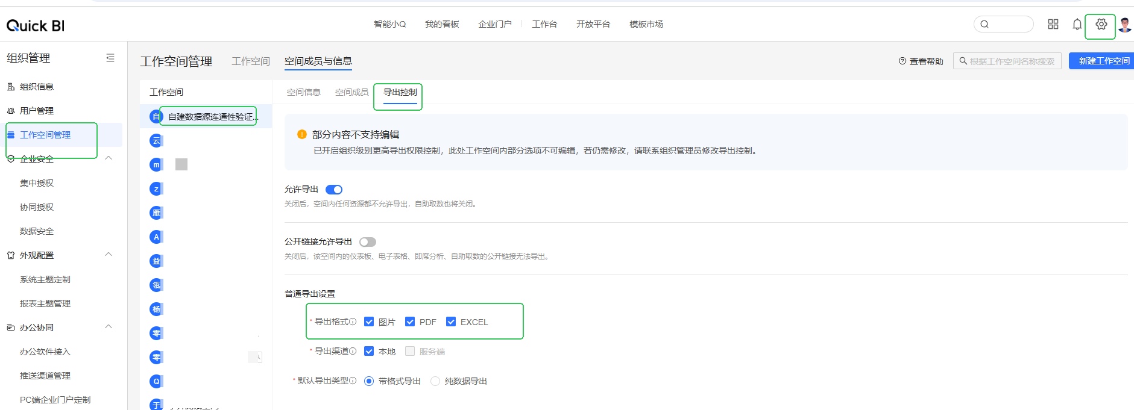Select the 纯数据导出 radio option
Viewport: 1134px width, 410px height.
click(x=435, y=381)
